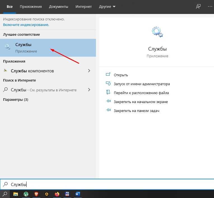Viewport: 214px width, 198px height.
Task: Click the Службы title in preview pane
Action: coord(157,49)
